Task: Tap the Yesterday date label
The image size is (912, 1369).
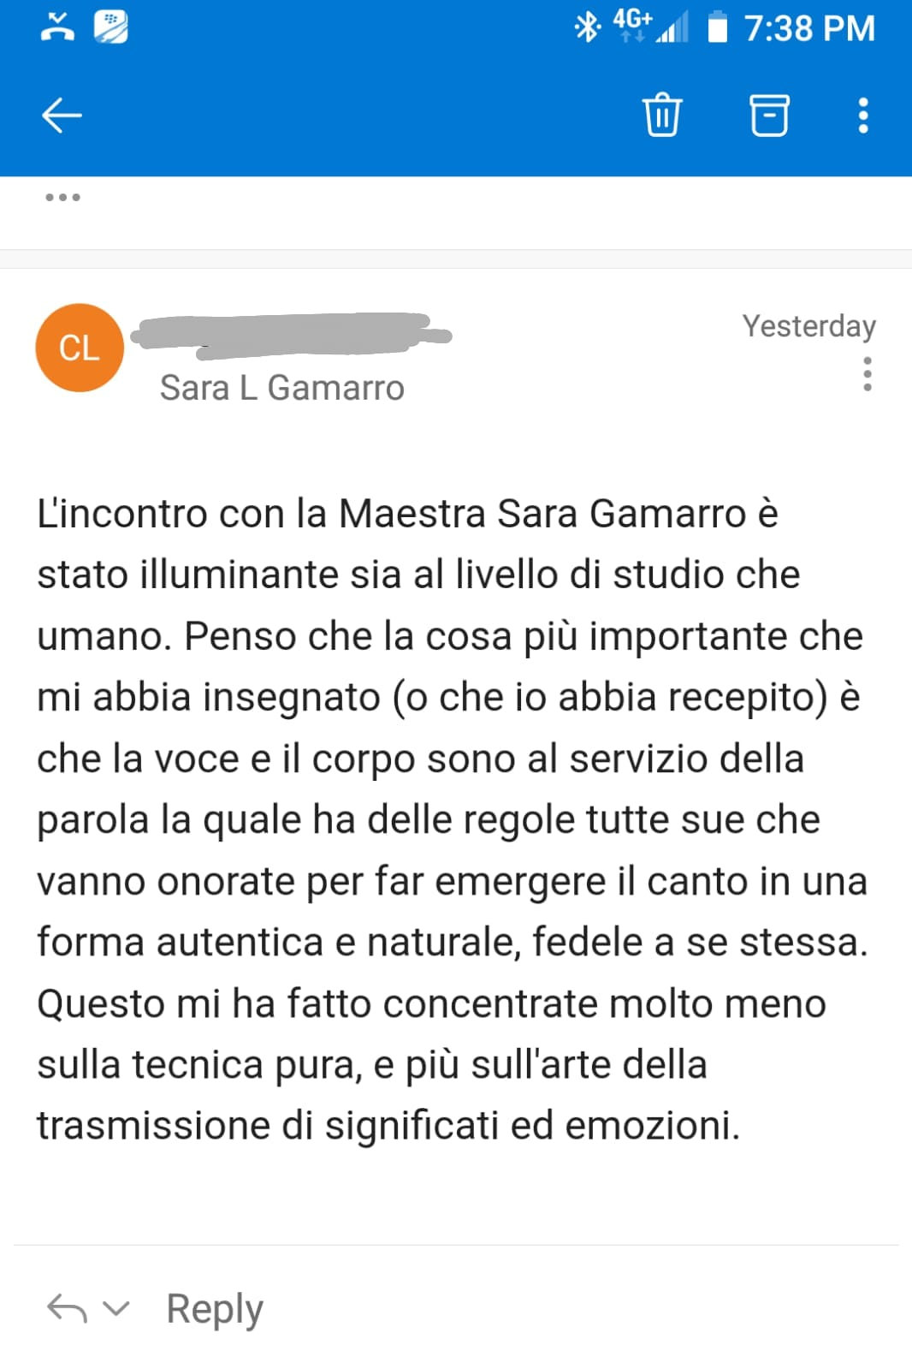Action: [808, 326]
